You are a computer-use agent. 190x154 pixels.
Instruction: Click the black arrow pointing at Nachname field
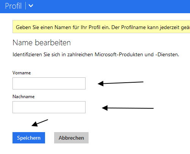tap(128, 108)
